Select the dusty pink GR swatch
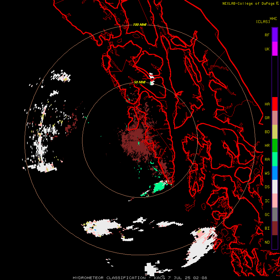This screenshot has width=280, height=280. click(275, 118)
